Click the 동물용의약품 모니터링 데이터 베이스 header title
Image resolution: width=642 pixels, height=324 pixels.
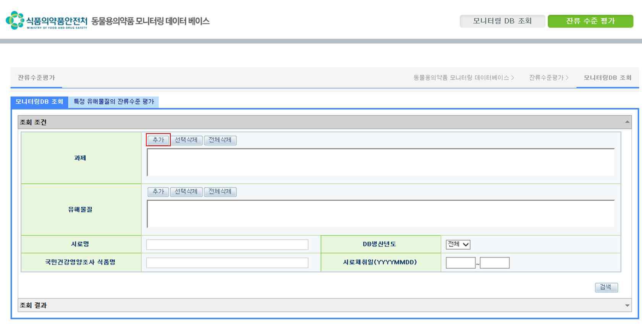click(x=150, y=21)
